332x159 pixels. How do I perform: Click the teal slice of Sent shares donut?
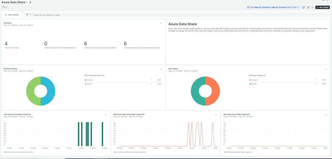pos(195,91)
